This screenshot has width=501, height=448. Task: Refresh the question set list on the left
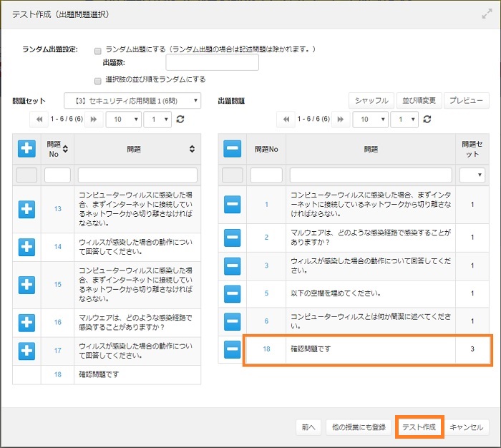[x=180, y=120]
